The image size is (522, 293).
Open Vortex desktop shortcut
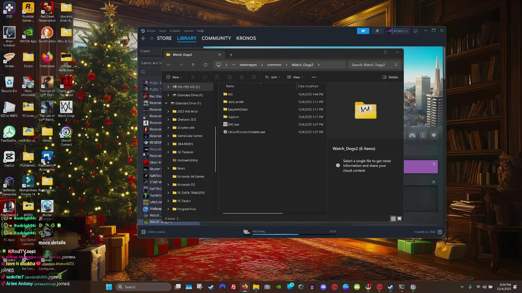point(9,60)
